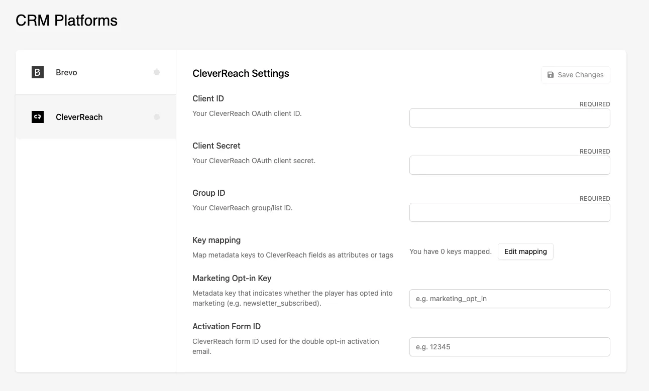This screenshot has width=649, height=391.
Task: Click REQUIRED tag above Client ID field
Action: pos(595,104)
